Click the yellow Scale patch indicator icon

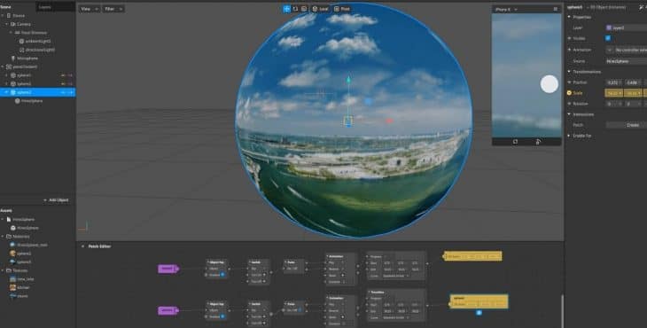click(x=569, y=93)
